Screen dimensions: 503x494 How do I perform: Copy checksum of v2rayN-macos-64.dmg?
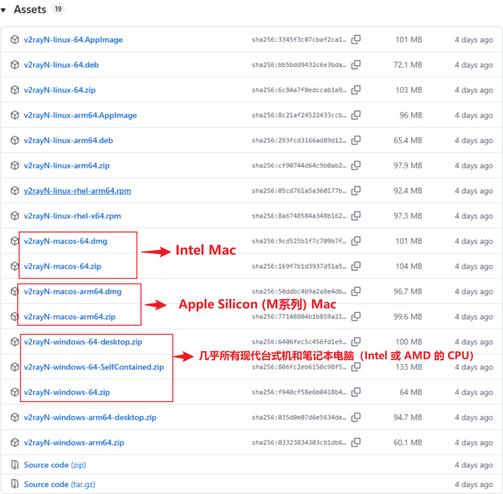356,241
